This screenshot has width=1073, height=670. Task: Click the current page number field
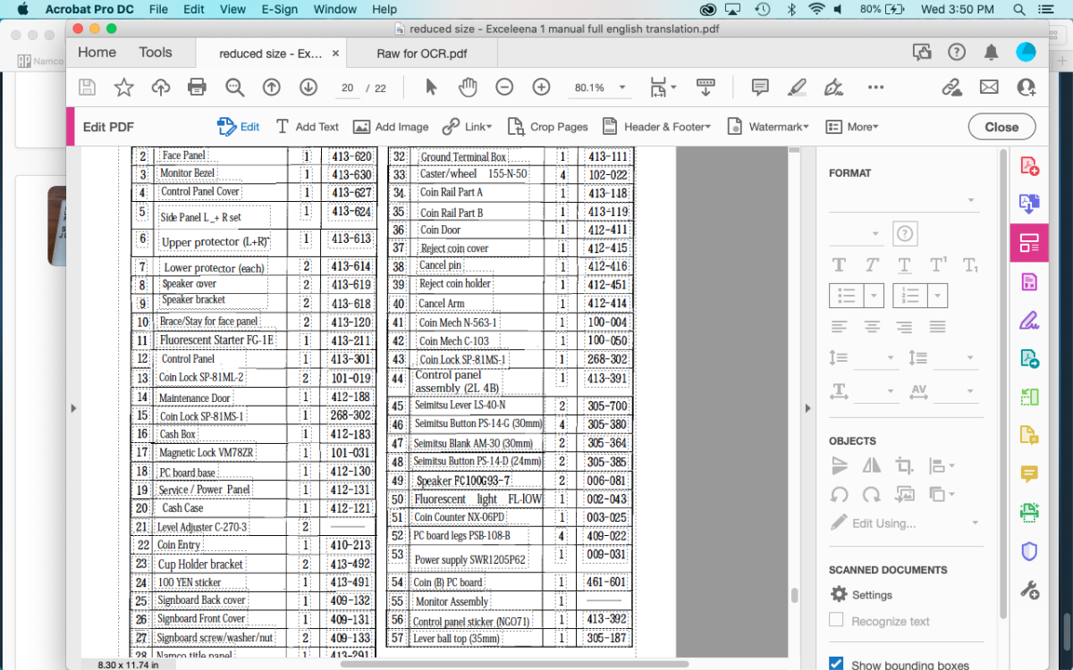coord(347,88)
